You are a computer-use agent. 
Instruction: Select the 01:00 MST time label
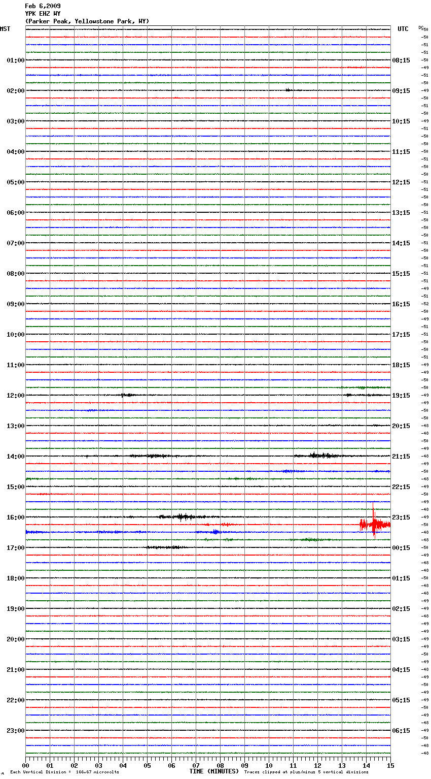(16, 60)
